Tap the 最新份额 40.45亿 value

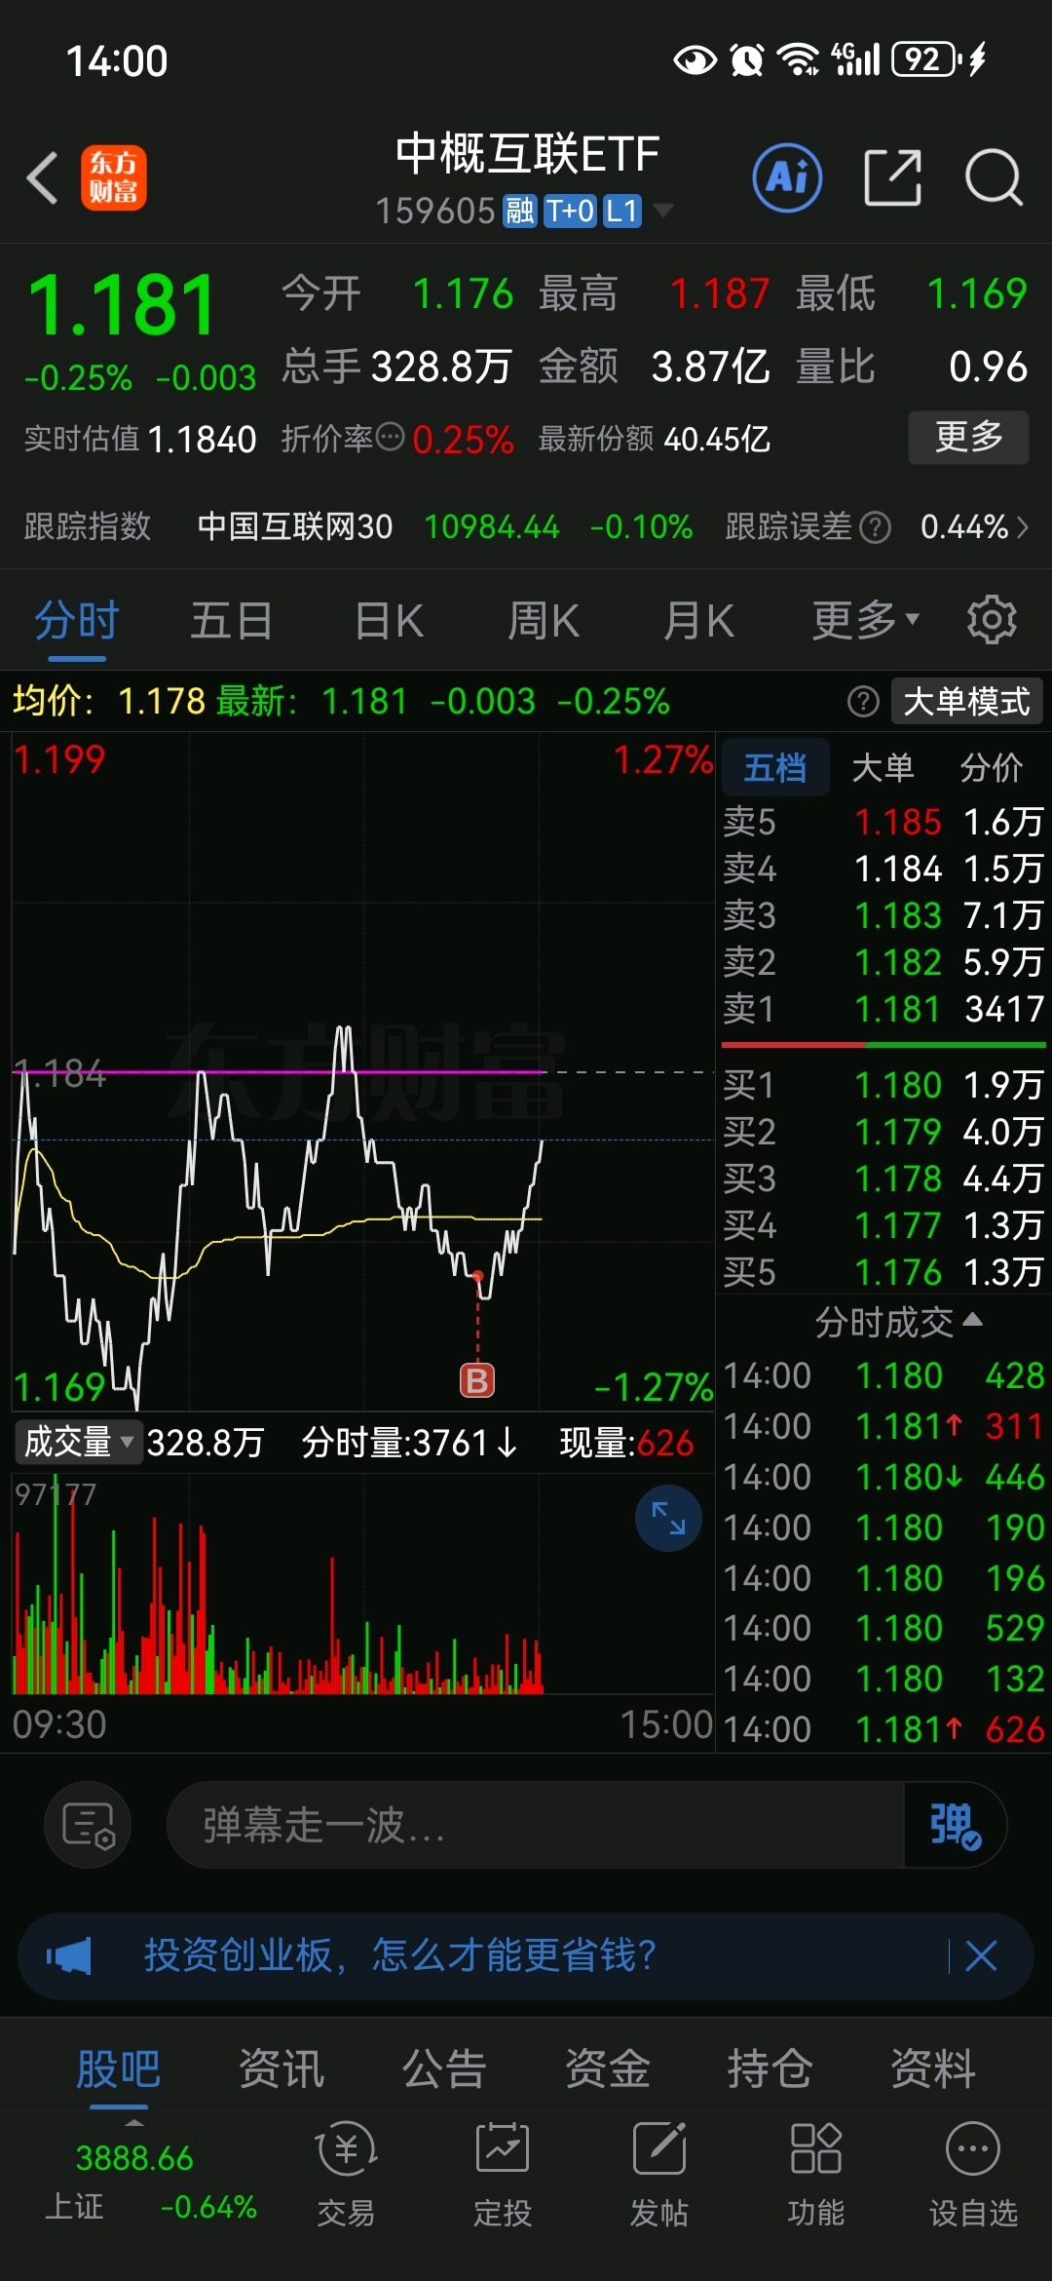(717, 440)
